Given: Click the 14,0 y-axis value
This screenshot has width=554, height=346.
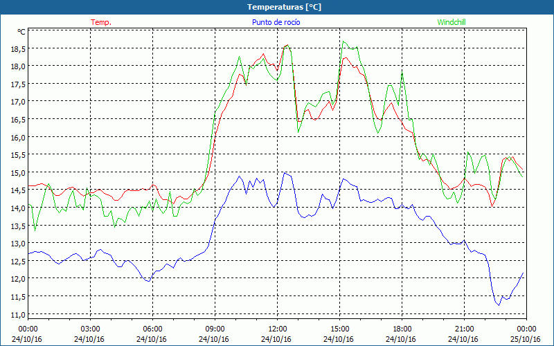Looking at the screenshot, I should coord(19,208).
